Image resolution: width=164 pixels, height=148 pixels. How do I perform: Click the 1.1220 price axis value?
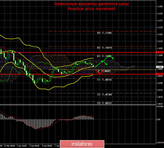tap(160, 27)
